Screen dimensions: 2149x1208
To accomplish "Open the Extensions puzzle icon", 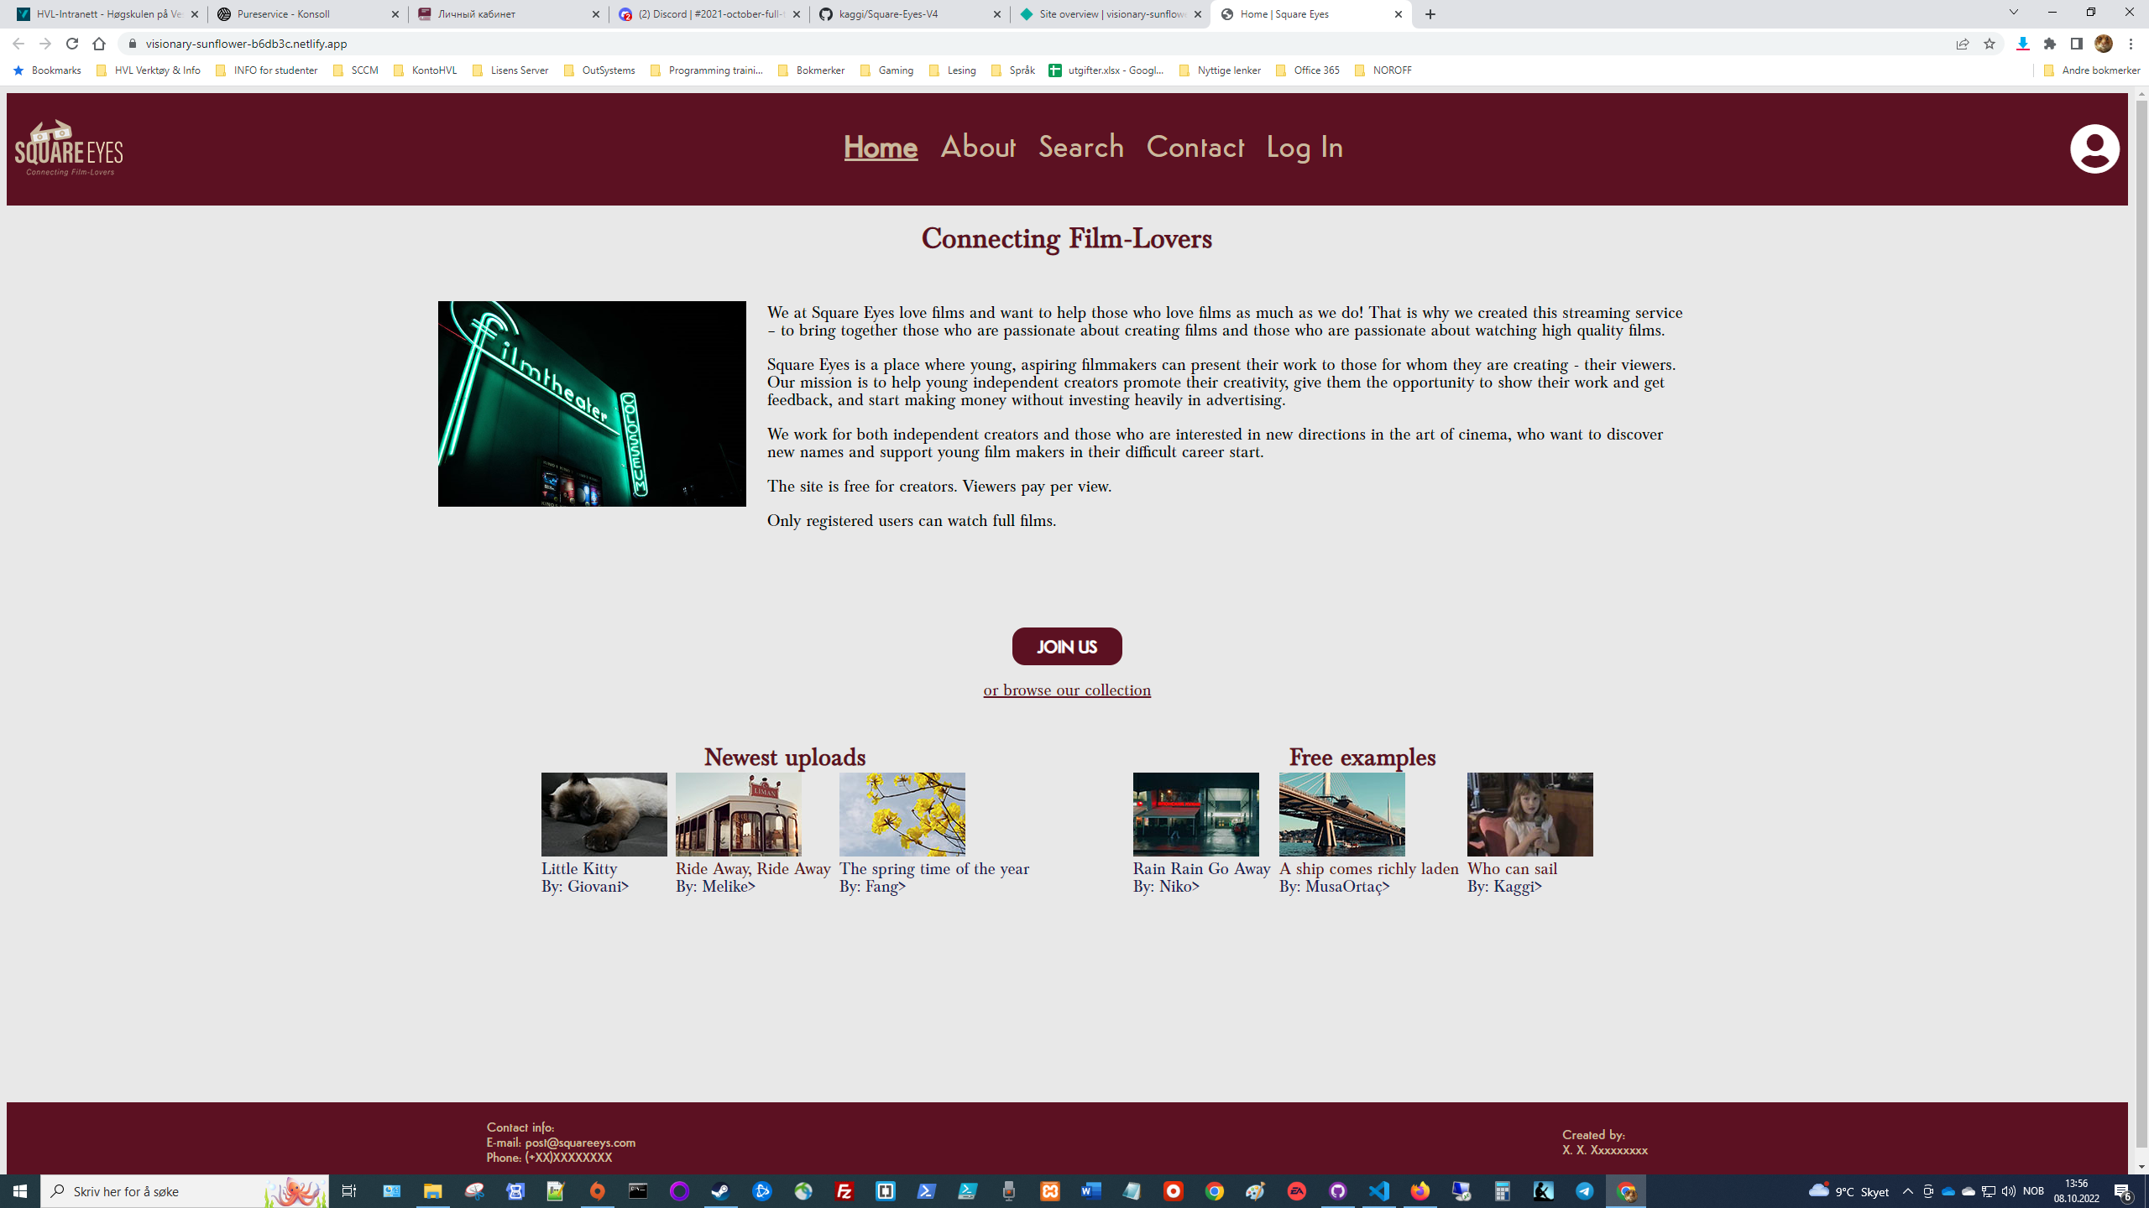I will 2049,44.
